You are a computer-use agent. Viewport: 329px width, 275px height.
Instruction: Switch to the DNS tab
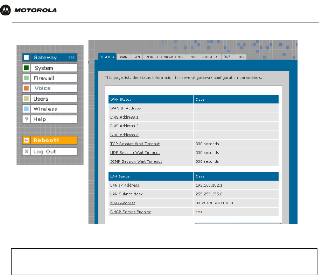pyautogui.click(x=227, y=57)
